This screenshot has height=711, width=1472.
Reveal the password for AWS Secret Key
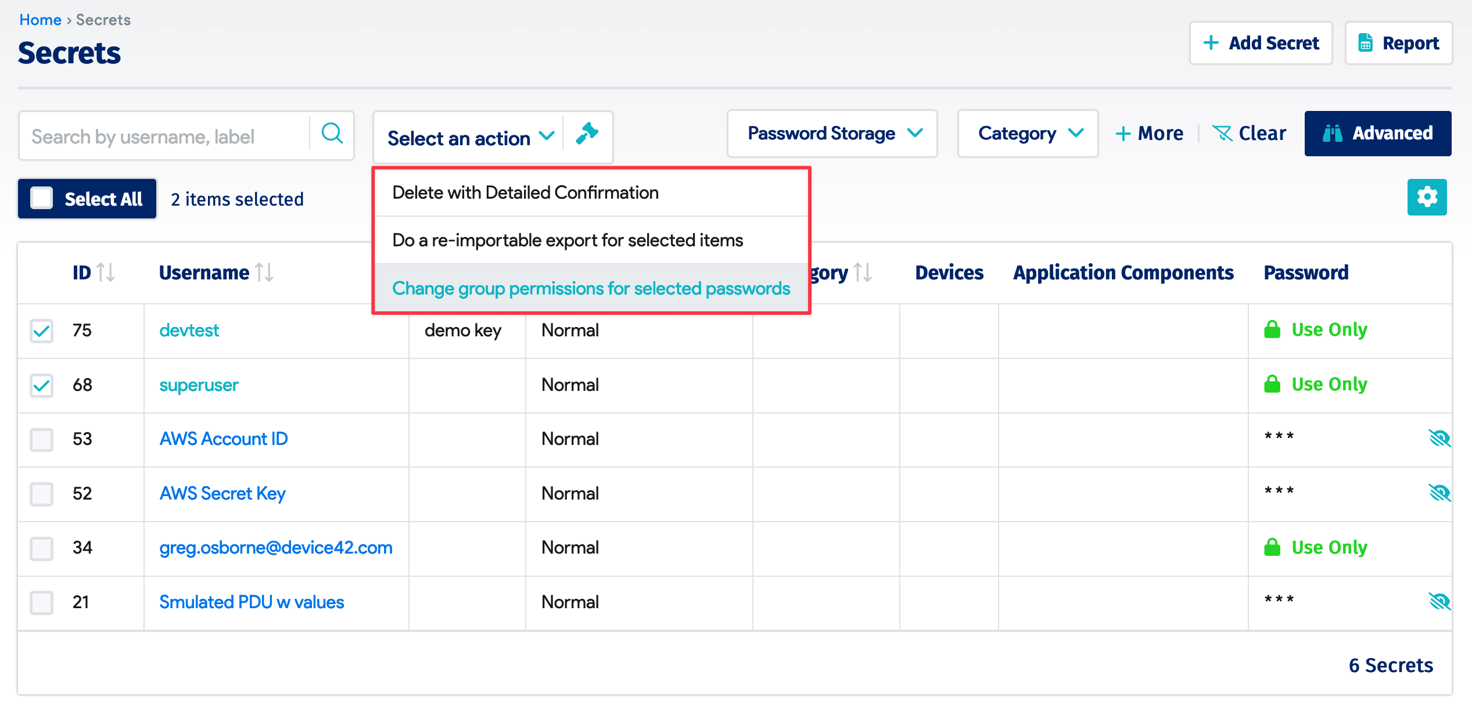click(1439, 492)
